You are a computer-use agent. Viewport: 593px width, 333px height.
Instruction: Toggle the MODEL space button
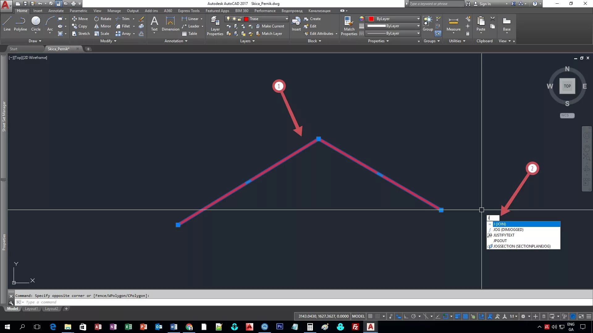point(358,316)
